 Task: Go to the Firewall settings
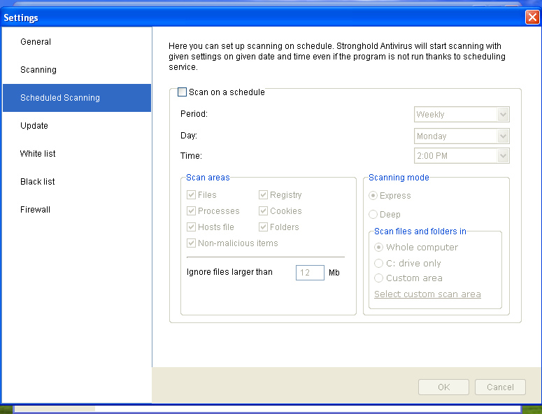point(77,210)
